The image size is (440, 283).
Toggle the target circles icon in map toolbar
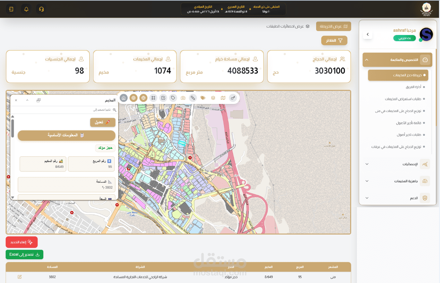pyautogui.click(x=134, y=98)
